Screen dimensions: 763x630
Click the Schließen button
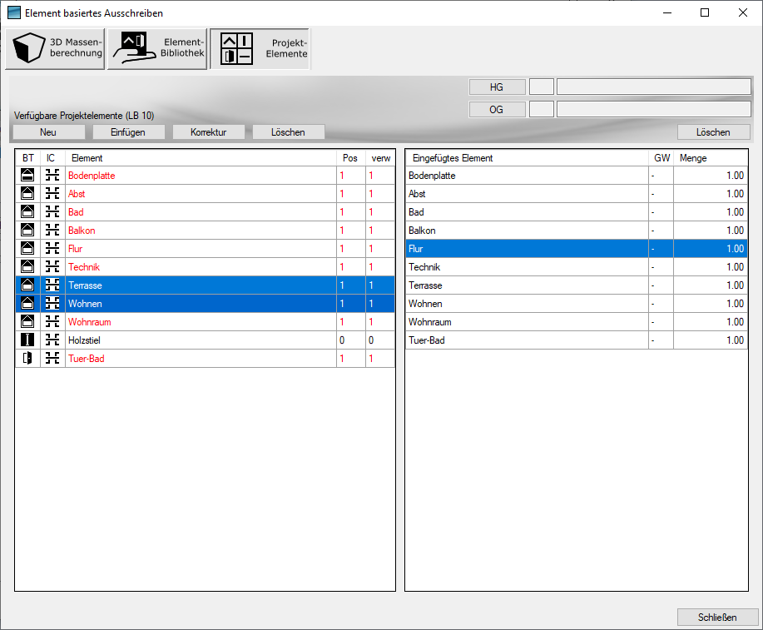[718, 618]
